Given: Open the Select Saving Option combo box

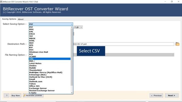Looking at the screenshot, I should click(x=51, y=24).
